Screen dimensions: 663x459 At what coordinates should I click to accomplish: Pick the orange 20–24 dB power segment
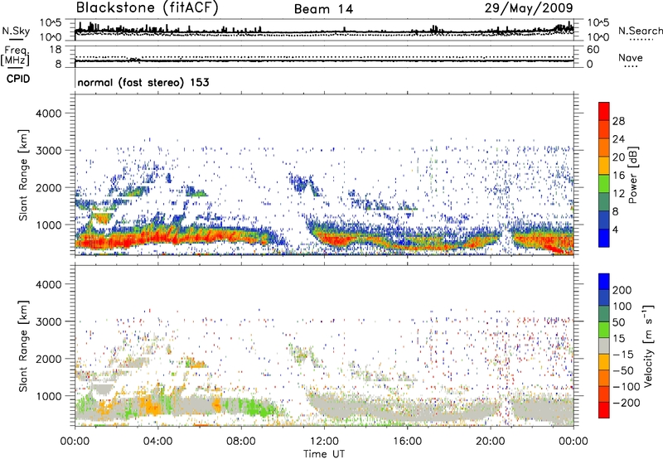coord(604,147)
